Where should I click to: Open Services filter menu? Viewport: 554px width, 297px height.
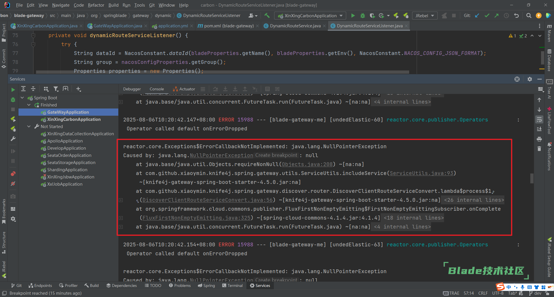(x=56, y=89)
